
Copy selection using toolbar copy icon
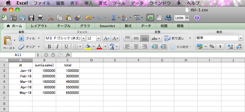(x=59, y=18)
